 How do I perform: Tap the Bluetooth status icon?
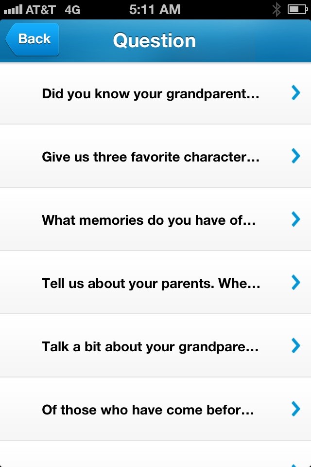276,9
